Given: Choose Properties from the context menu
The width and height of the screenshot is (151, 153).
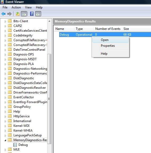Looking at the screenshot, I should [x=110, y=46].
